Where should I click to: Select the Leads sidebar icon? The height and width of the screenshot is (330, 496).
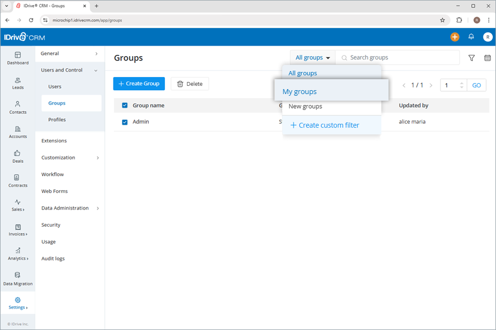coord(18,84)
